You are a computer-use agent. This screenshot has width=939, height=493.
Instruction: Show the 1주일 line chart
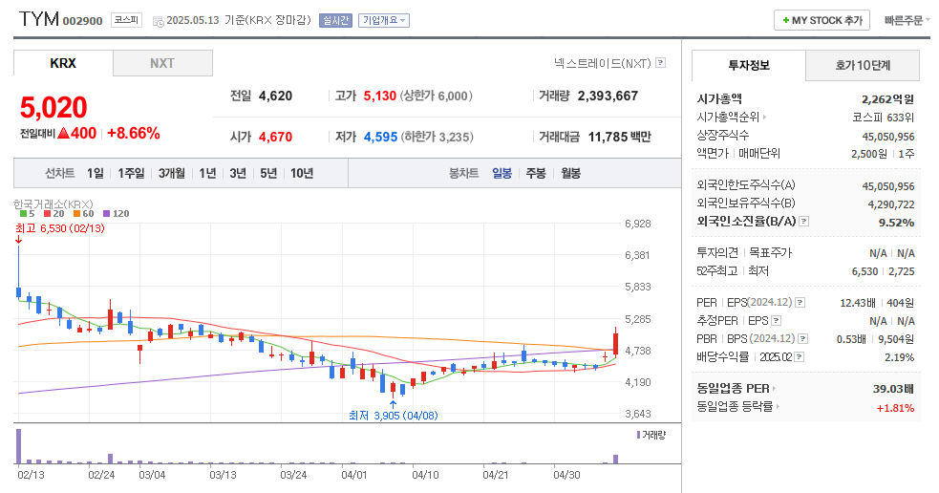(131, 174)
